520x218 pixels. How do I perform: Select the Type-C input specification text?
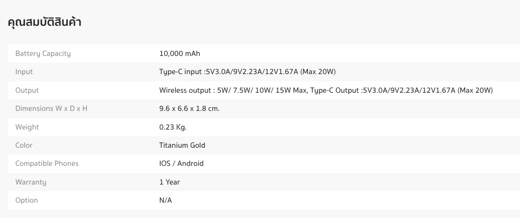click(247, 72)
